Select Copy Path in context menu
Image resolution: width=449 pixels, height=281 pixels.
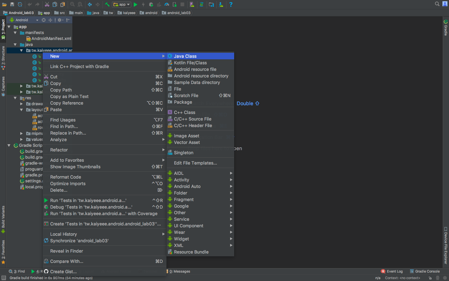coord(104,90)
